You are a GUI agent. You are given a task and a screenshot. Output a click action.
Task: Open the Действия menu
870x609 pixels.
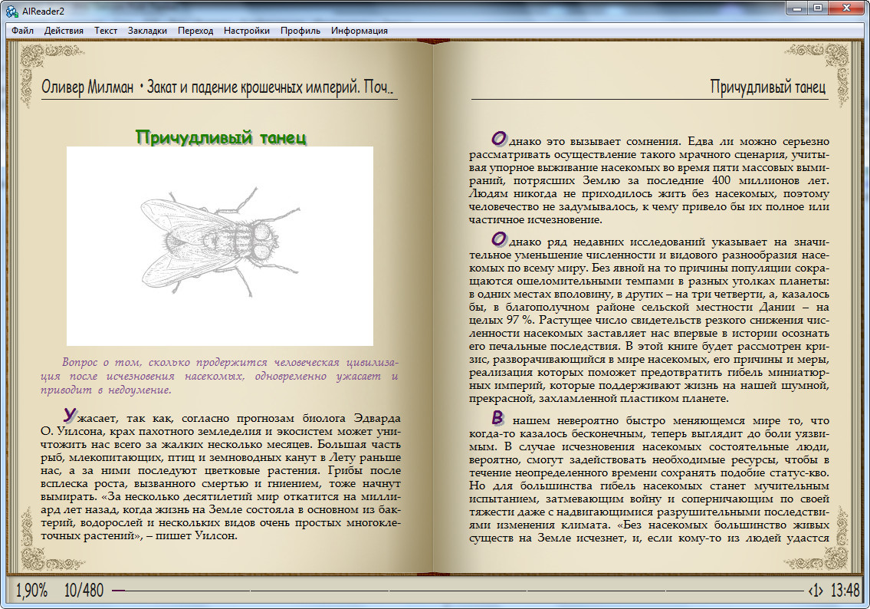[x=64, y=31]
